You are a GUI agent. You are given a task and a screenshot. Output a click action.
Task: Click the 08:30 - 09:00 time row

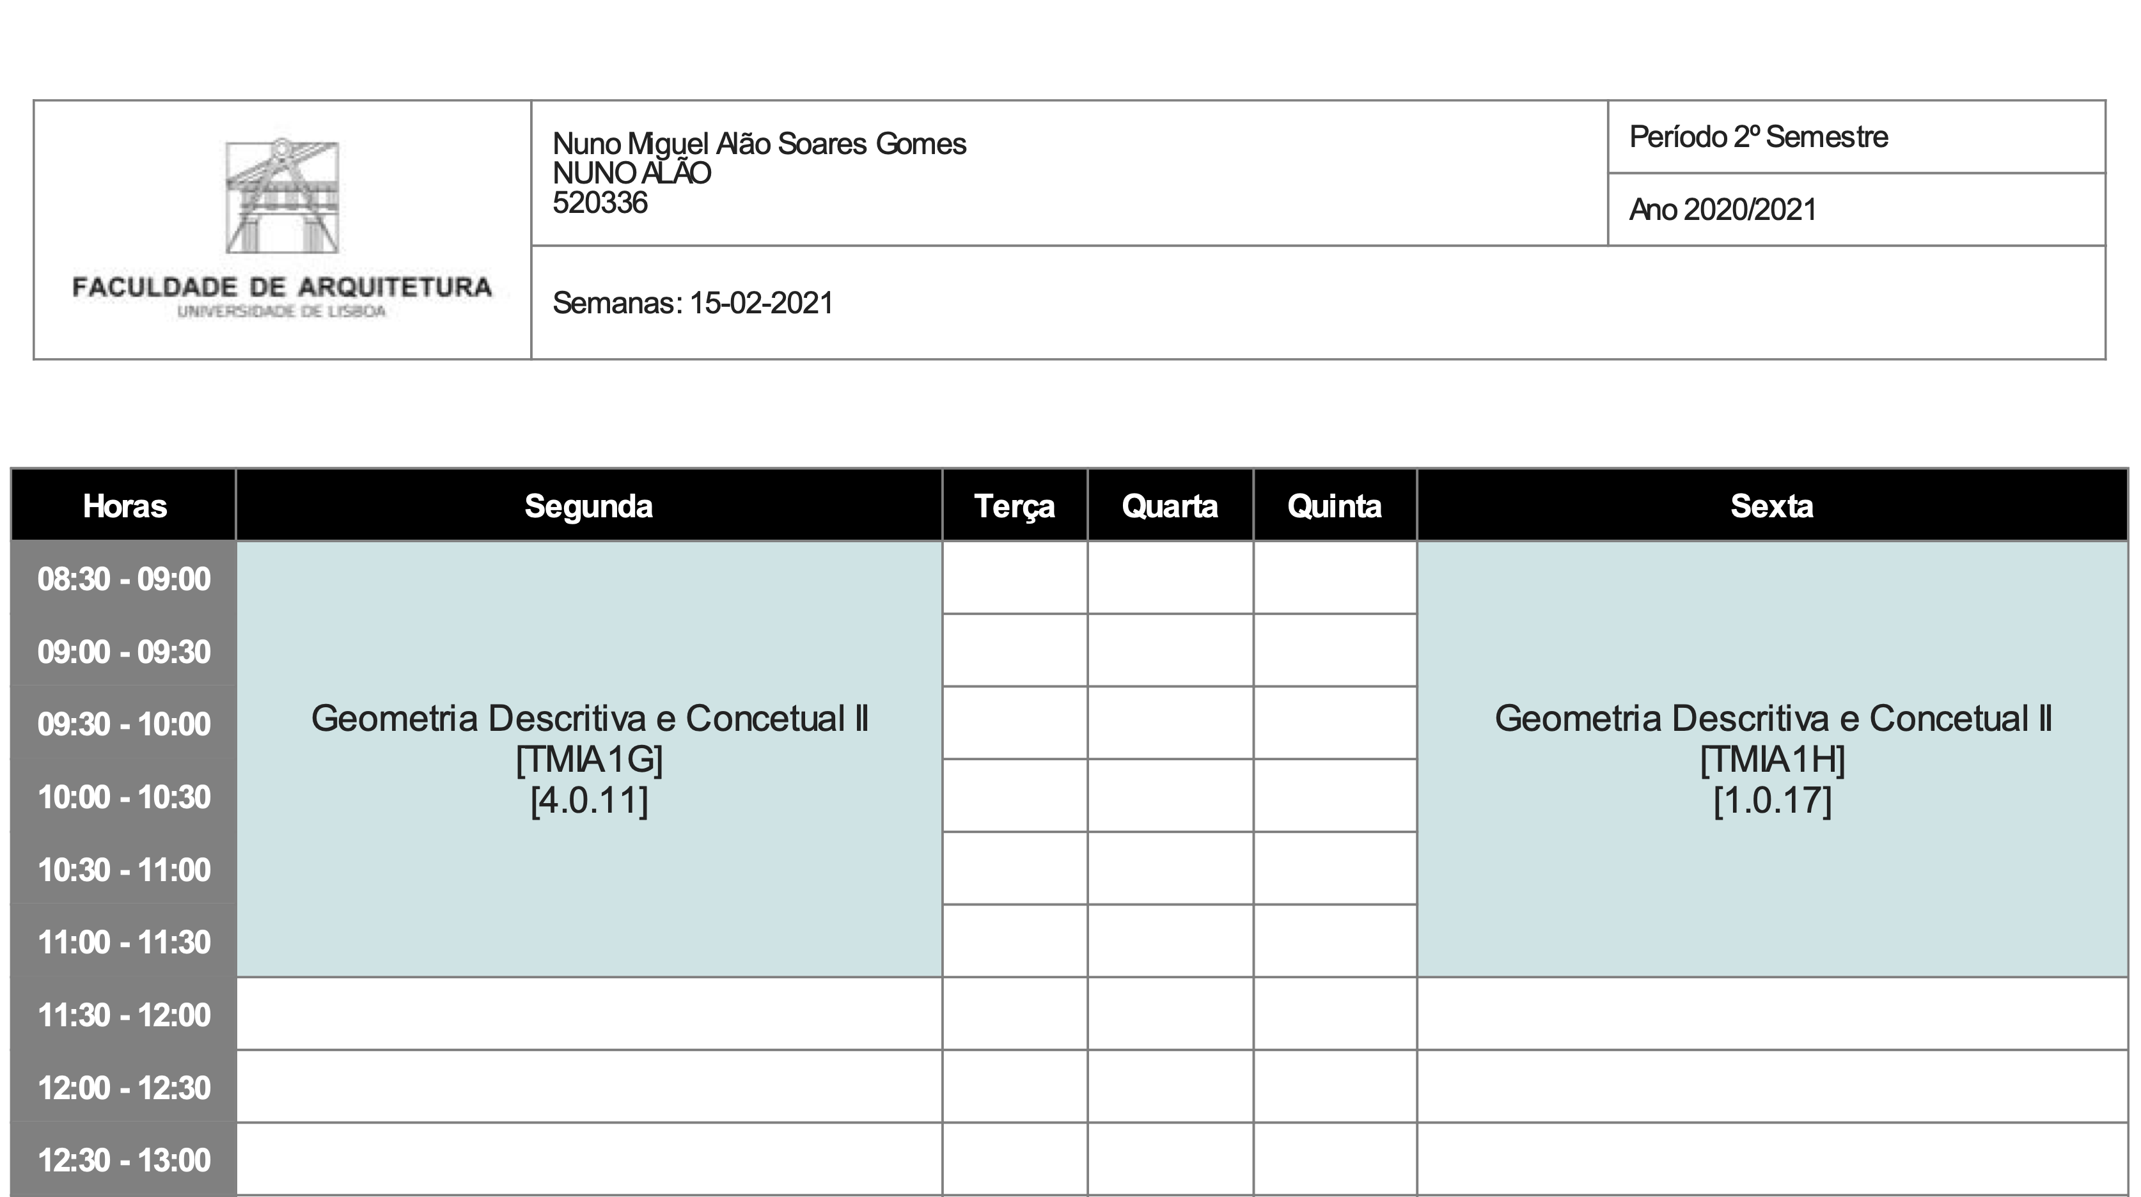(x=125, y=579)
